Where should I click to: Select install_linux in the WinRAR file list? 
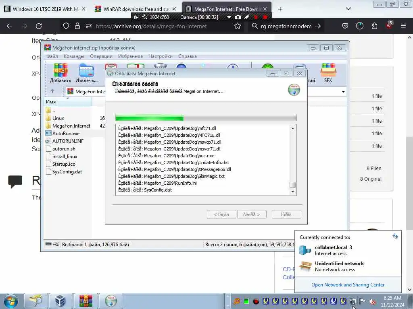click(65, 157)
